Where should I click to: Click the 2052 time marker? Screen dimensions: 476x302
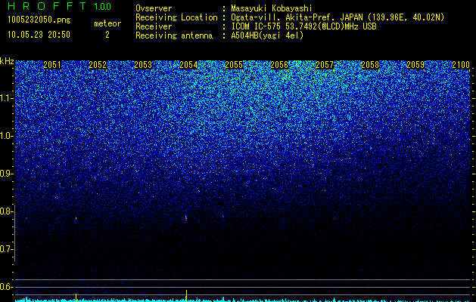(x=98, y=65)
